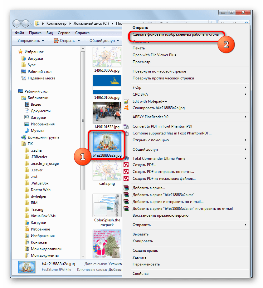
Task: Click the details pane b4e218883a2a.jpg preview icon
Action: coord(27,267)
